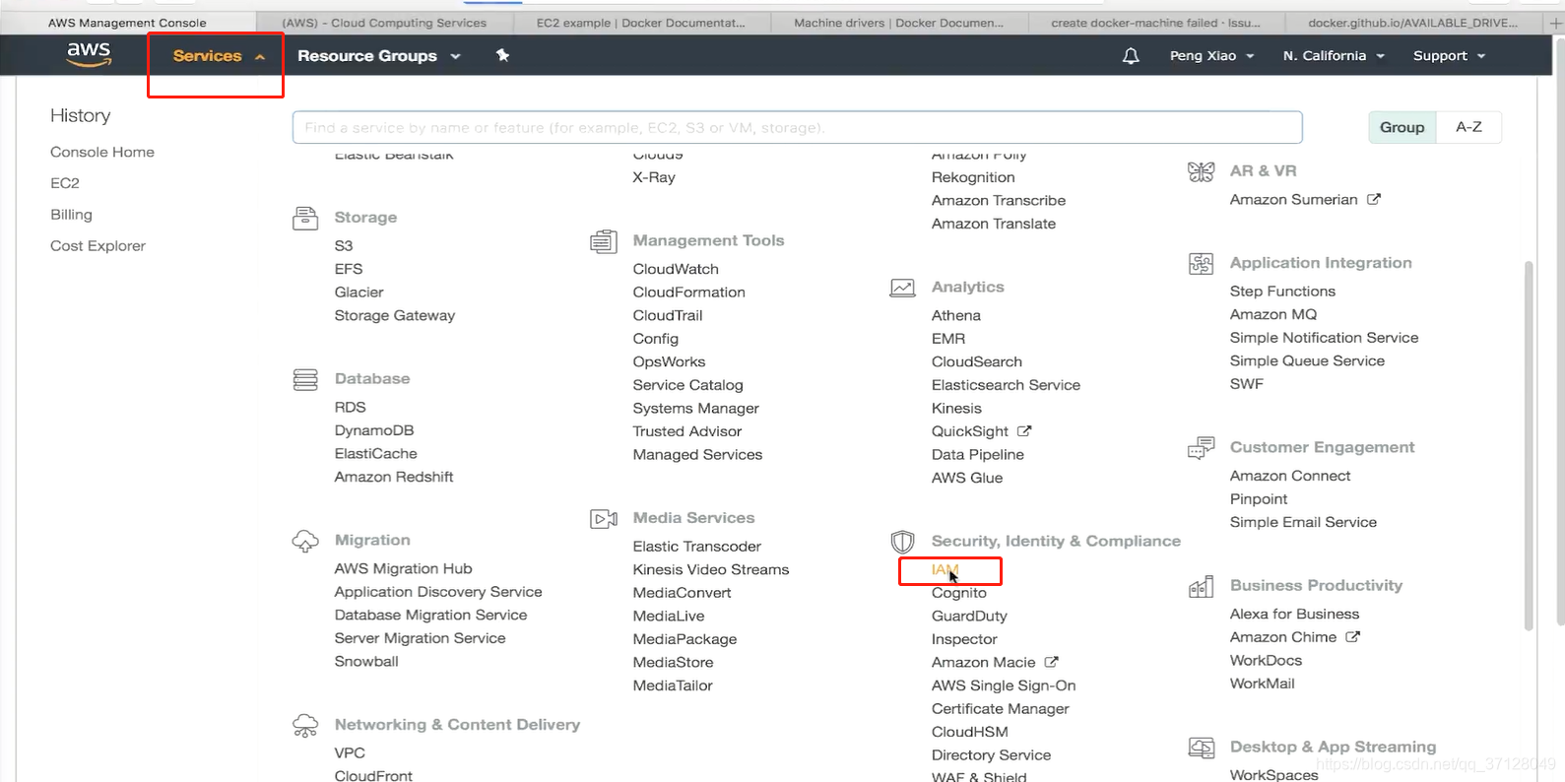The image size is (1565, 782).
Task: Select the AWS Management Console browser tab
Action: click(127, 23)
